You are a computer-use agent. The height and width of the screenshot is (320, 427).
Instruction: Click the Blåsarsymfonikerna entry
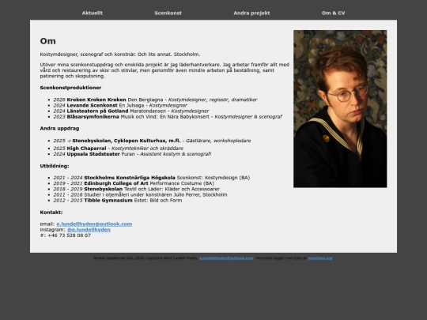click(168, 117)
